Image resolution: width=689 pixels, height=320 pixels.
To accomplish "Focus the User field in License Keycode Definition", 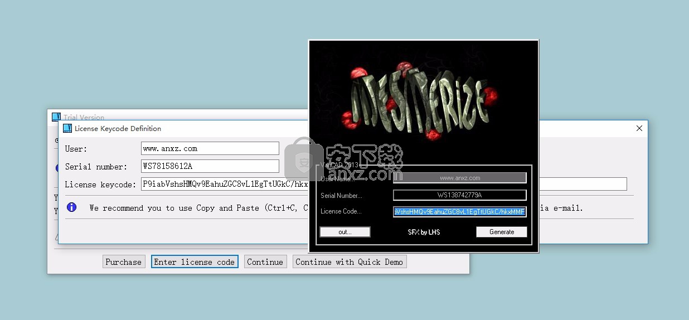I will (x=210, y=148).
